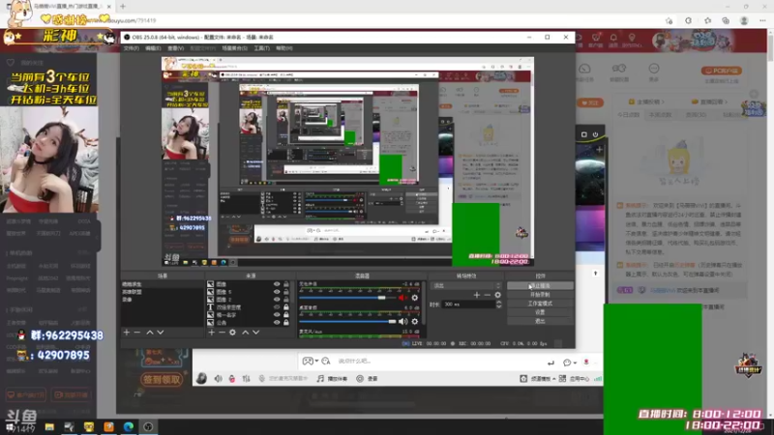Move the scene down with the arrow

click(161, 333)
